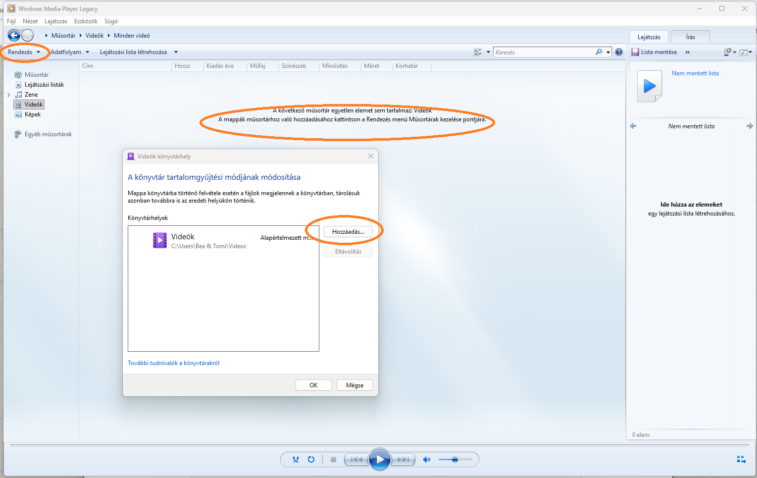The image size is (757, 478).
Task: Open the breadcrumb arrow before Minden videó
Action: [x=109, y=36]
